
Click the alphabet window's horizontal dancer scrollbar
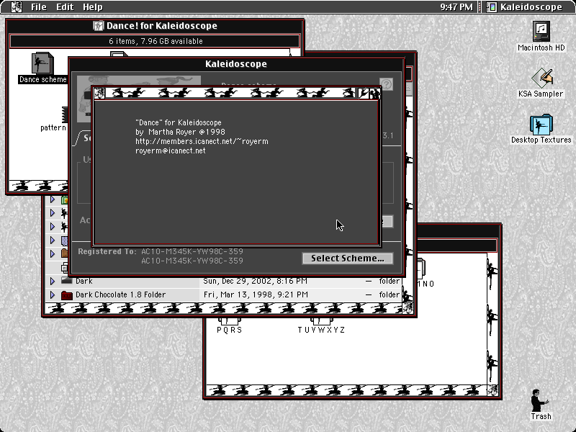(346, 390)
